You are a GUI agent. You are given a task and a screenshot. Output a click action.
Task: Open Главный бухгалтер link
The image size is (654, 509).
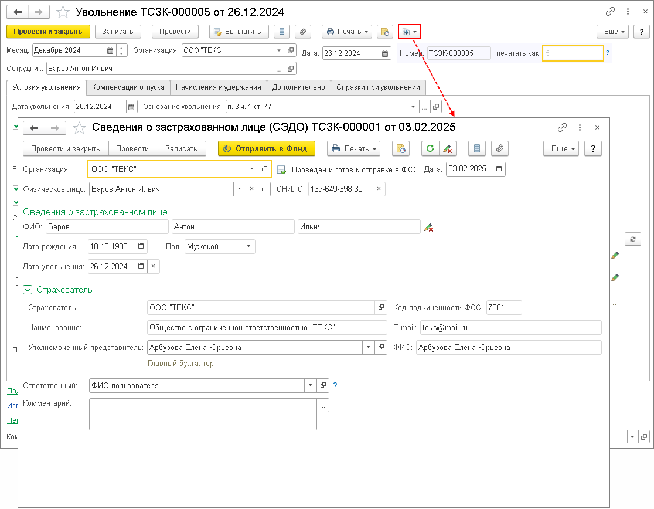tap(180, 364)
